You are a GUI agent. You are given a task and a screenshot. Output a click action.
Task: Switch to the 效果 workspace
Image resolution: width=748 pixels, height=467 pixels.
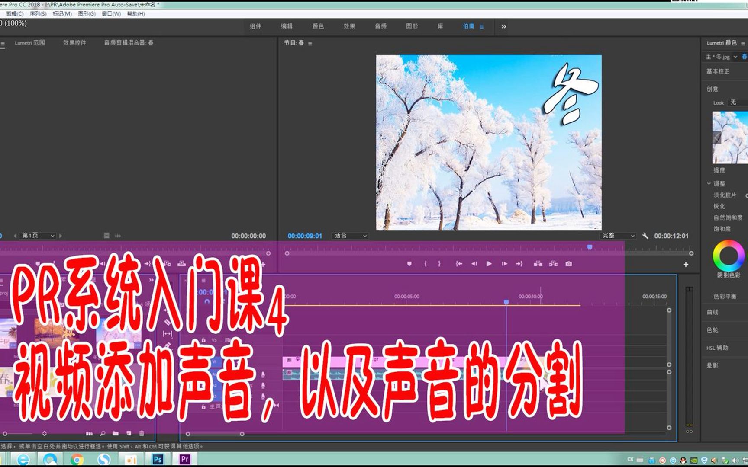pyautogui.click(x=349, y=26)
